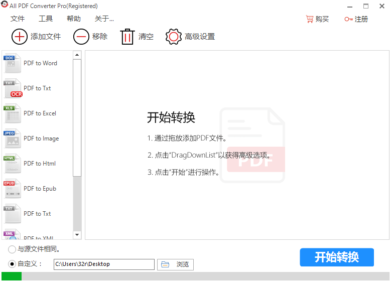Open the 工具 menu
The height and width of the screenshot is (283, 390).
46,19
